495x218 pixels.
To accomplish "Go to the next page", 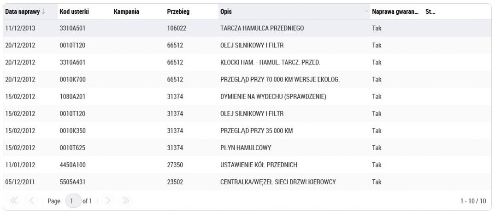I will 108,200.
